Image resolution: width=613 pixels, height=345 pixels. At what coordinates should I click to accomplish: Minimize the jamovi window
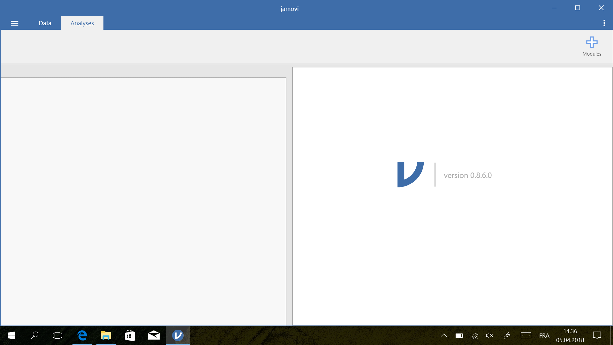pos(554,8)
